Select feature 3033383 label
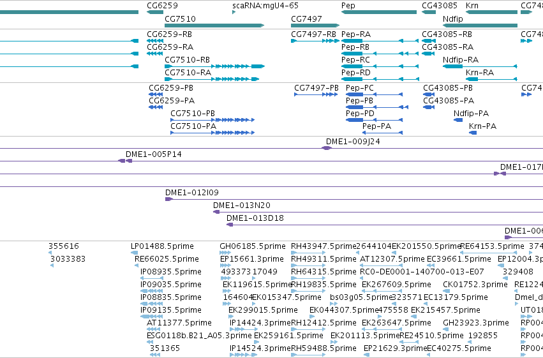Viewport: 543px width, 358px height. point(68,259)
